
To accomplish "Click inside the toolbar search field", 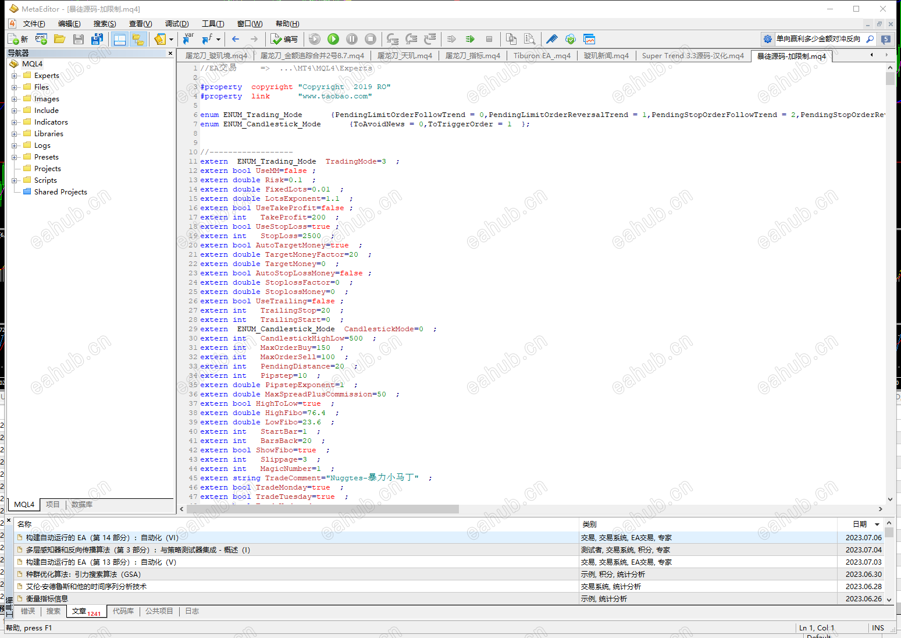I will [x=819, y=39].
